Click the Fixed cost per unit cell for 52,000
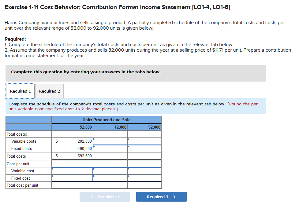299x212 pixels. click(x=72, y=178)
